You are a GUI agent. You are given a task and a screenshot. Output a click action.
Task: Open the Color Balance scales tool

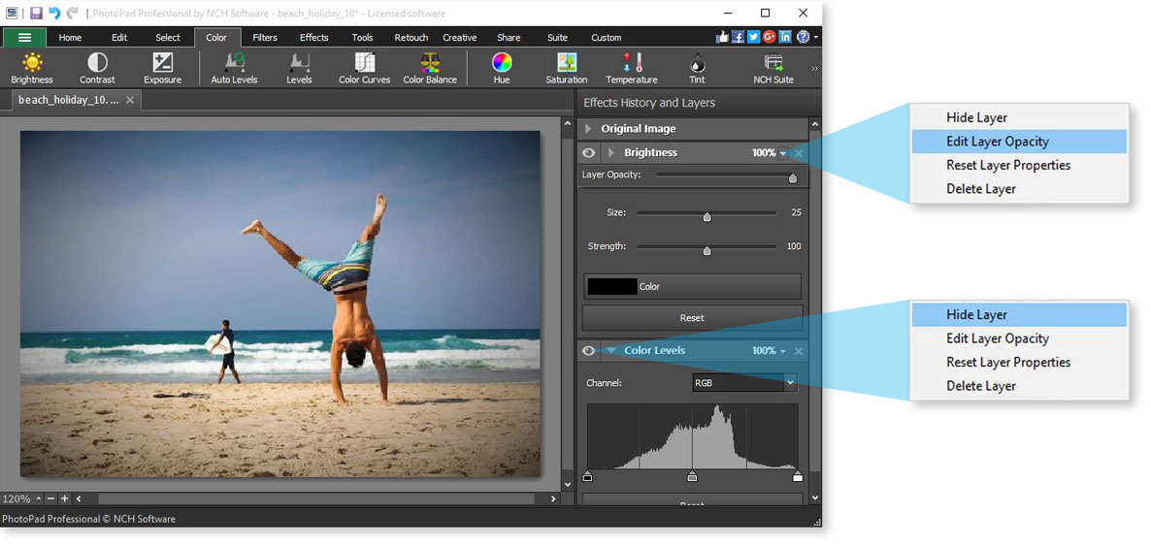(x=430, y=64)
